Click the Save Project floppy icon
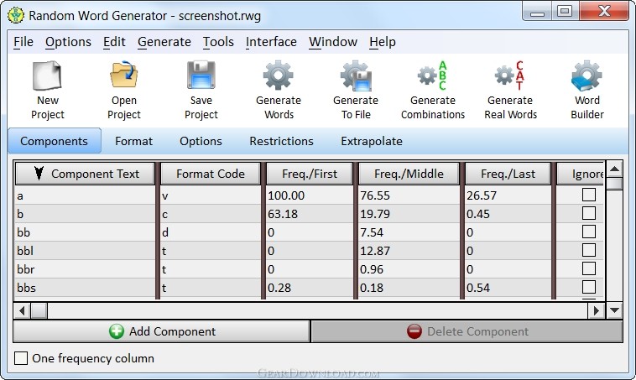This screenshot has height=380, width=636. tap(201, 75)
